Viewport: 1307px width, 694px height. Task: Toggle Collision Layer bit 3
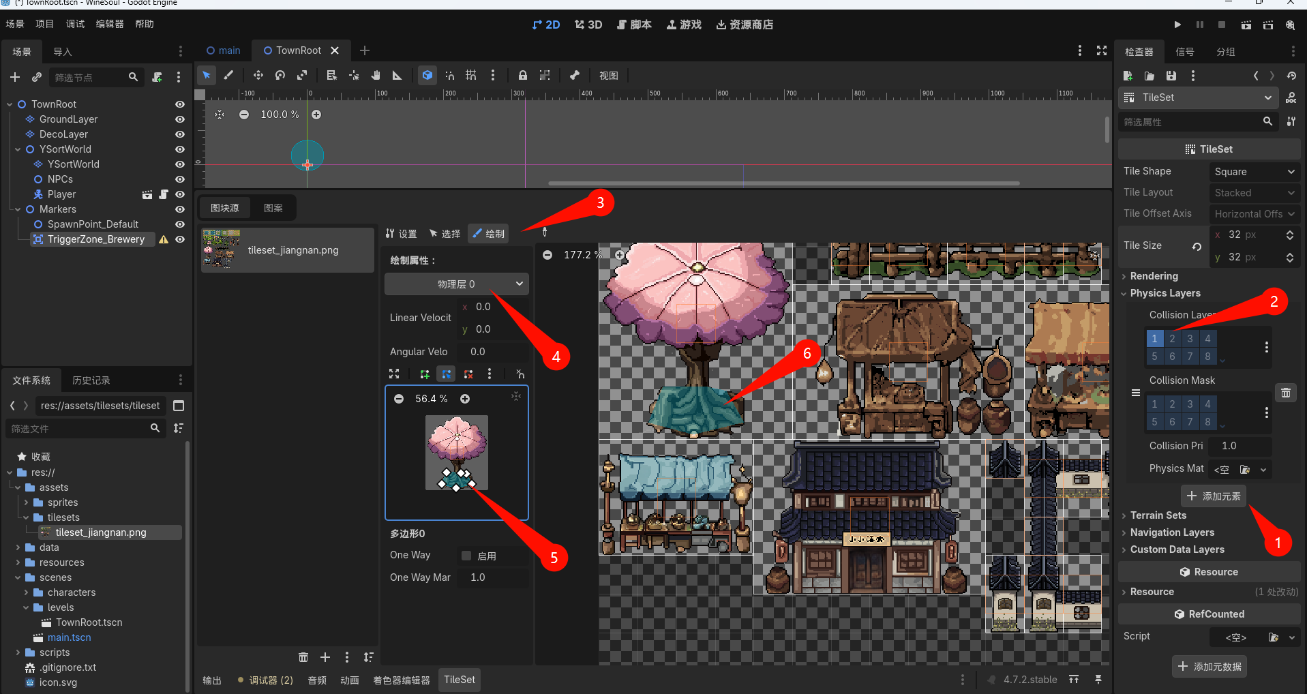coord(1190,339)
